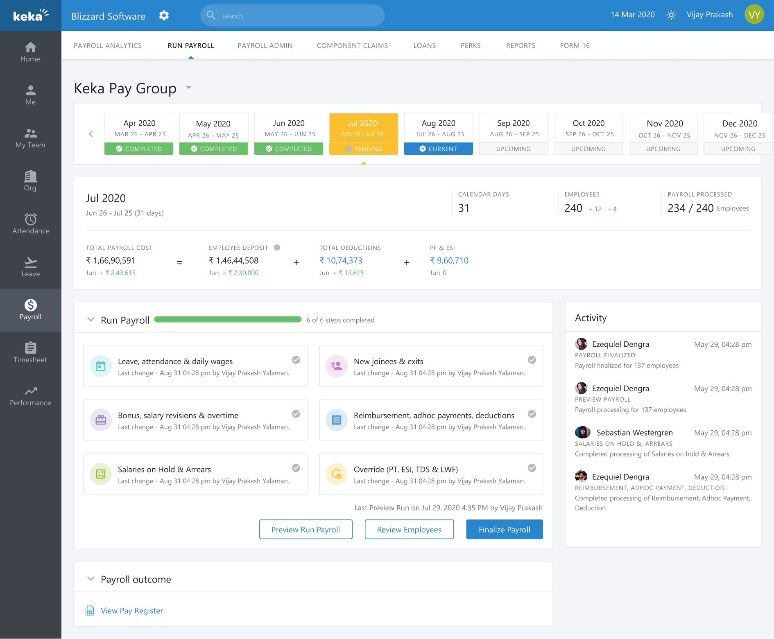Open the Form 16 tab

click(x=575, y=45)
